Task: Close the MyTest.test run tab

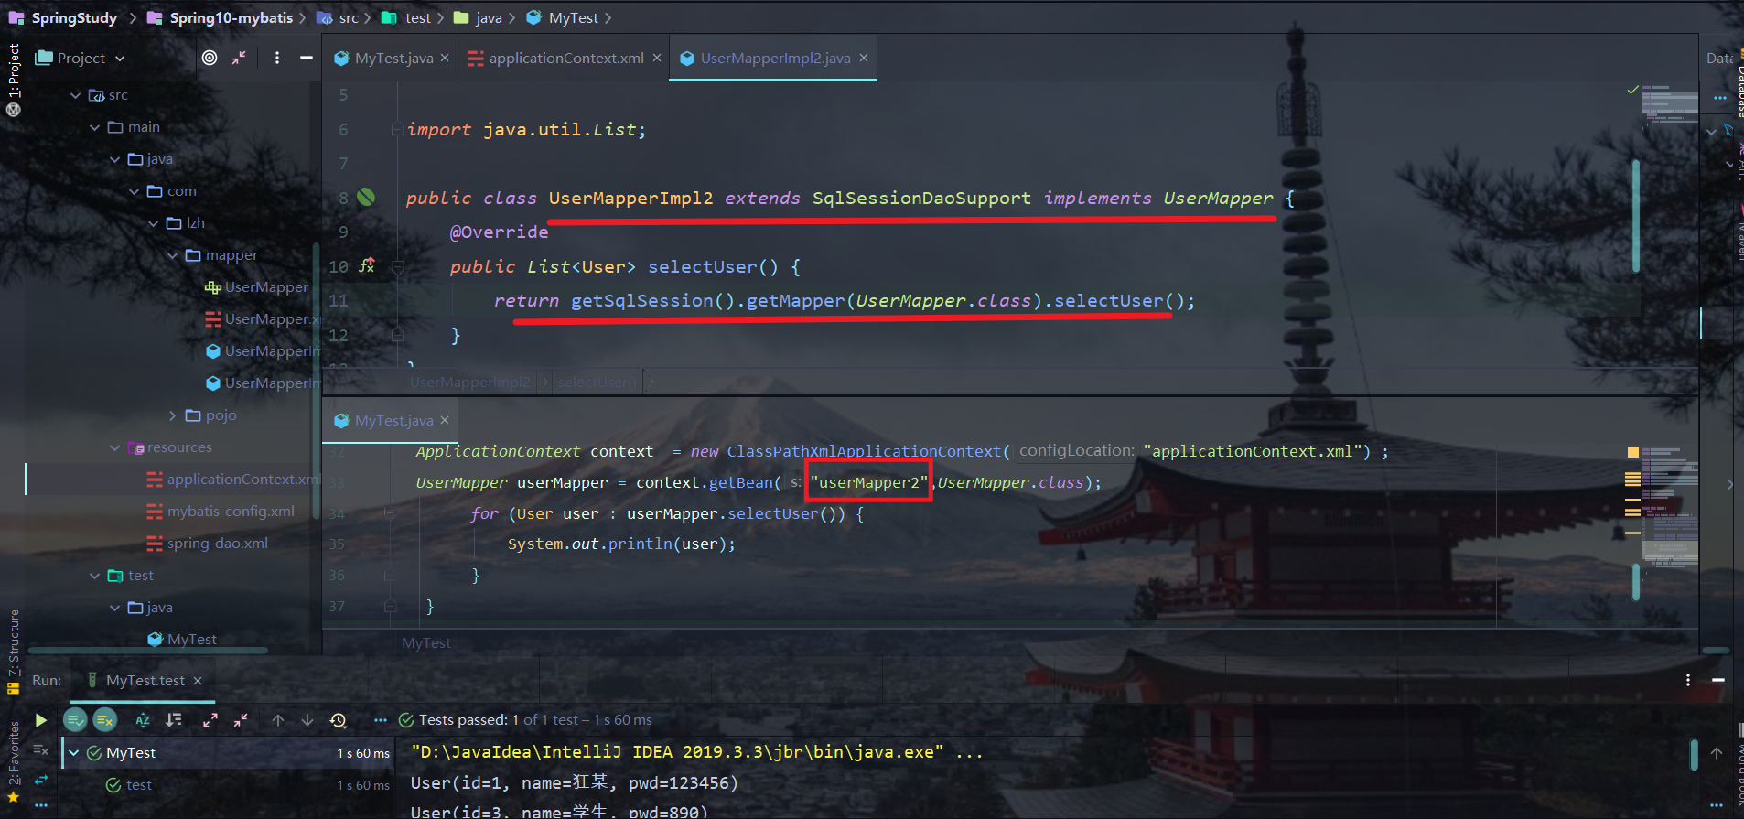Action: (x=198, y=680)
